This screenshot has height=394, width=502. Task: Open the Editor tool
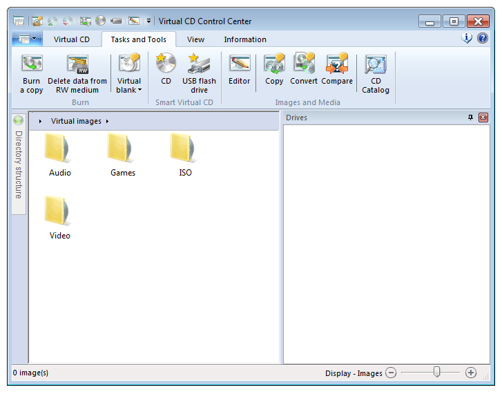(239, 69)
